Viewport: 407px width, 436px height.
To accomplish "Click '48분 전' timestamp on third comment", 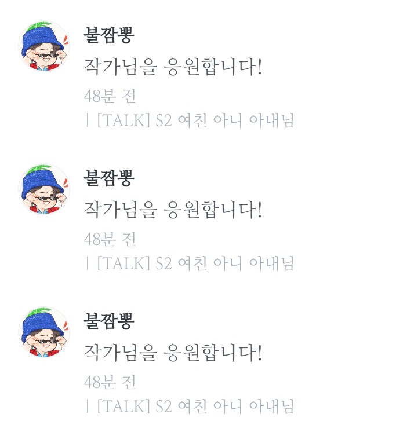I will click(110, 382).
